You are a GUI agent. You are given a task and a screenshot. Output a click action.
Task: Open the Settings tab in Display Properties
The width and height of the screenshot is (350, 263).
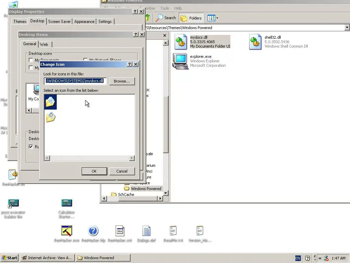pos(105,22)
